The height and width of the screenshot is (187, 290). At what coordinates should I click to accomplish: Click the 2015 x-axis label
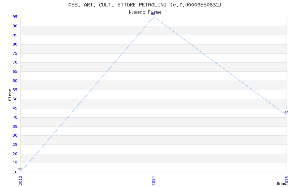287,181
